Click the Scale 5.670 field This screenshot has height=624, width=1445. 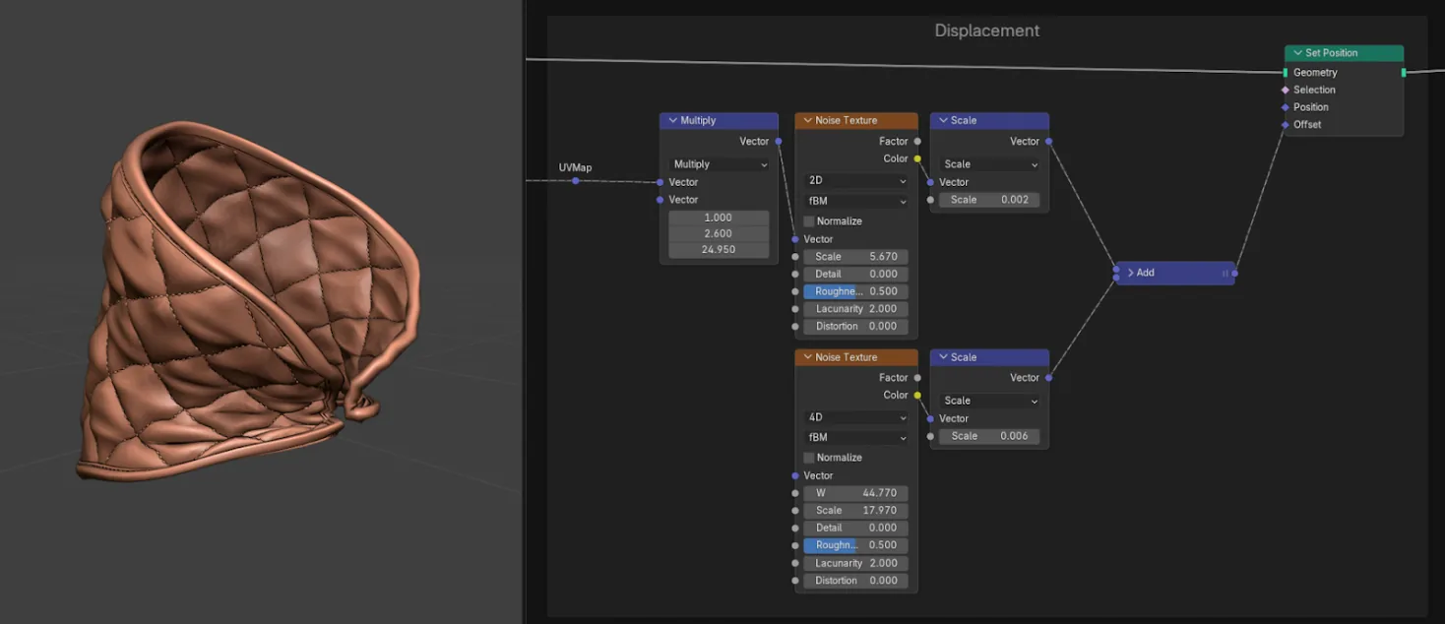coord(856,257)
